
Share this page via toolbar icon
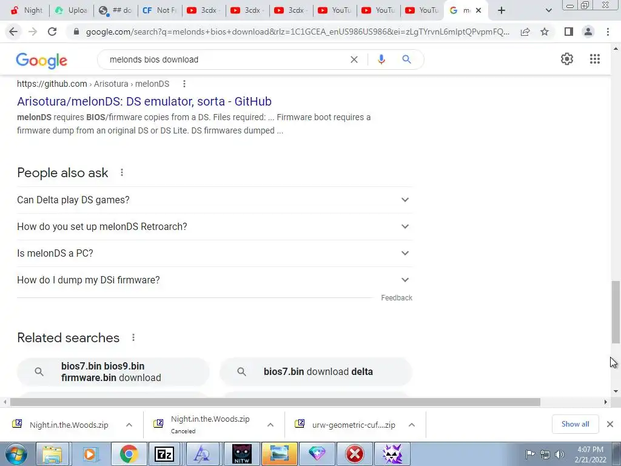pyautogui.click(x=525, y=32)
